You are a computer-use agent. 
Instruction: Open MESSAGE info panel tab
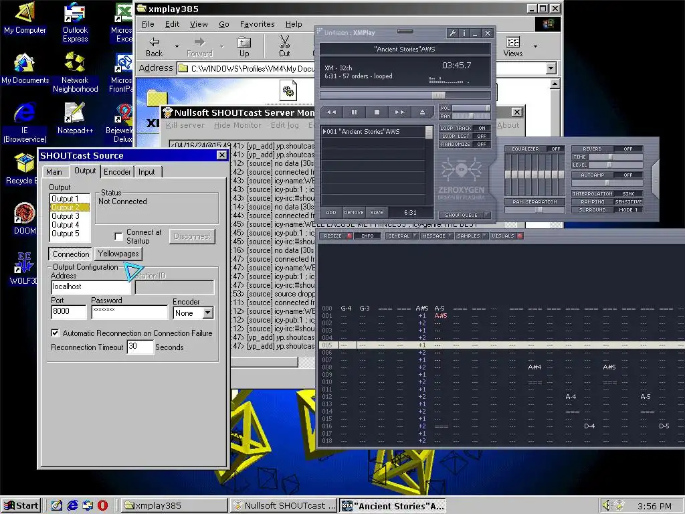[437, 236]
